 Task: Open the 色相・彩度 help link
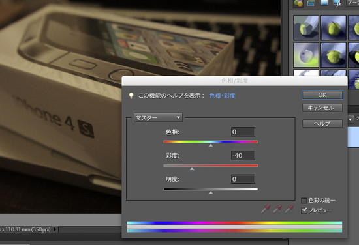coord(222,96)
